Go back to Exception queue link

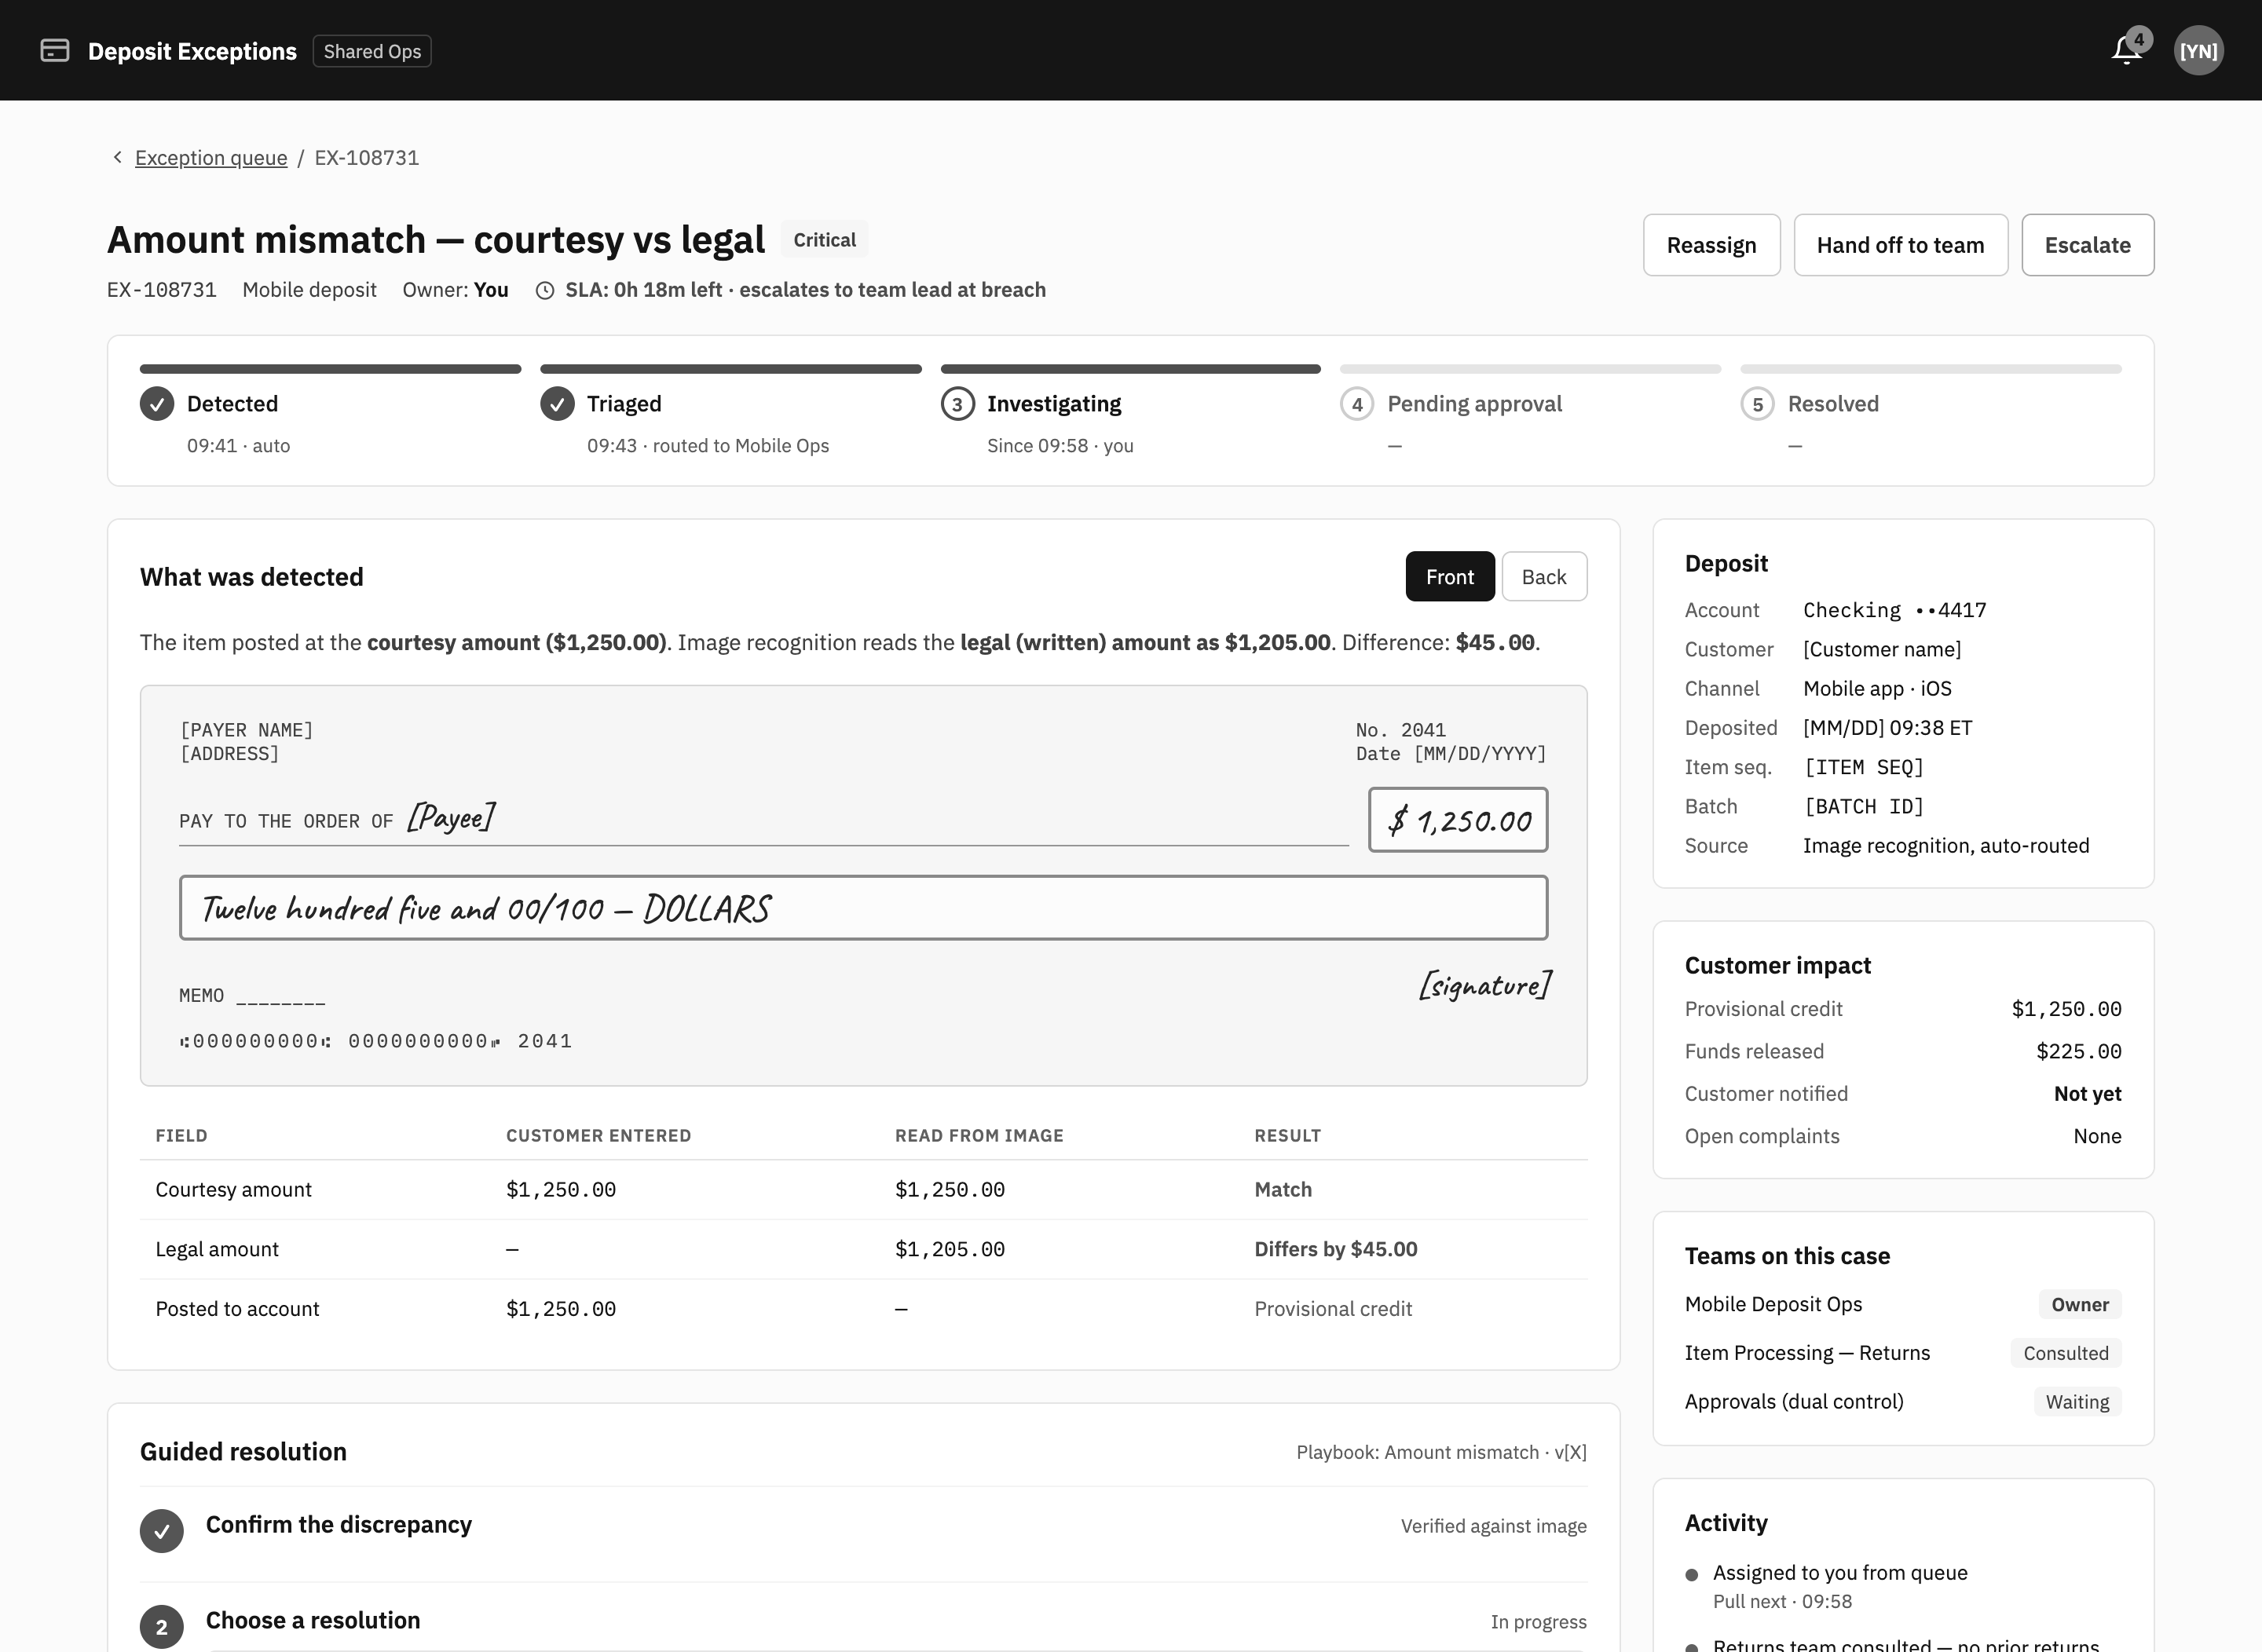(x=211, y=157)
